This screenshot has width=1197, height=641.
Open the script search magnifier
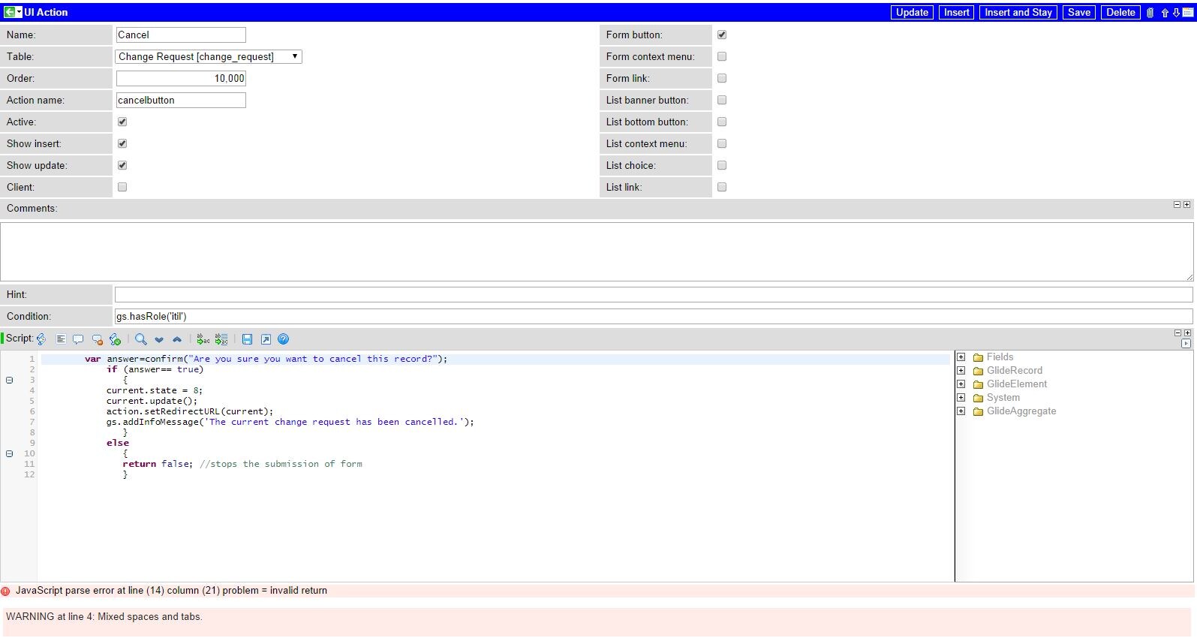(x=140, y=339)
